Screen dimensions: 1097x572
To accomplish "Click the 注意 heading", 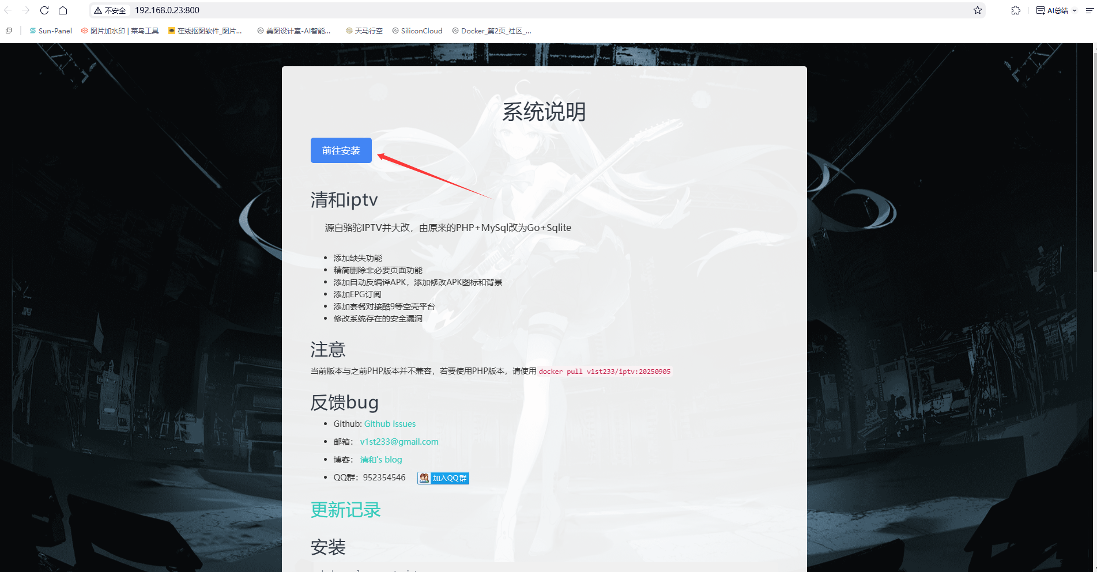I will click(328, 350).
